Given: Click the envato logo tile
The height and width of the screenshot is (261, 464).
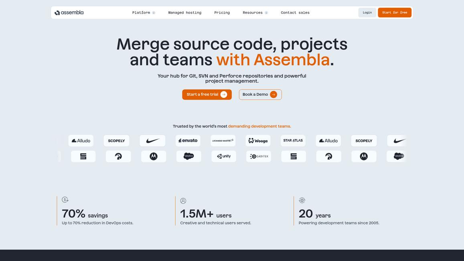Looking at the screenshot, I should [188, 141].
